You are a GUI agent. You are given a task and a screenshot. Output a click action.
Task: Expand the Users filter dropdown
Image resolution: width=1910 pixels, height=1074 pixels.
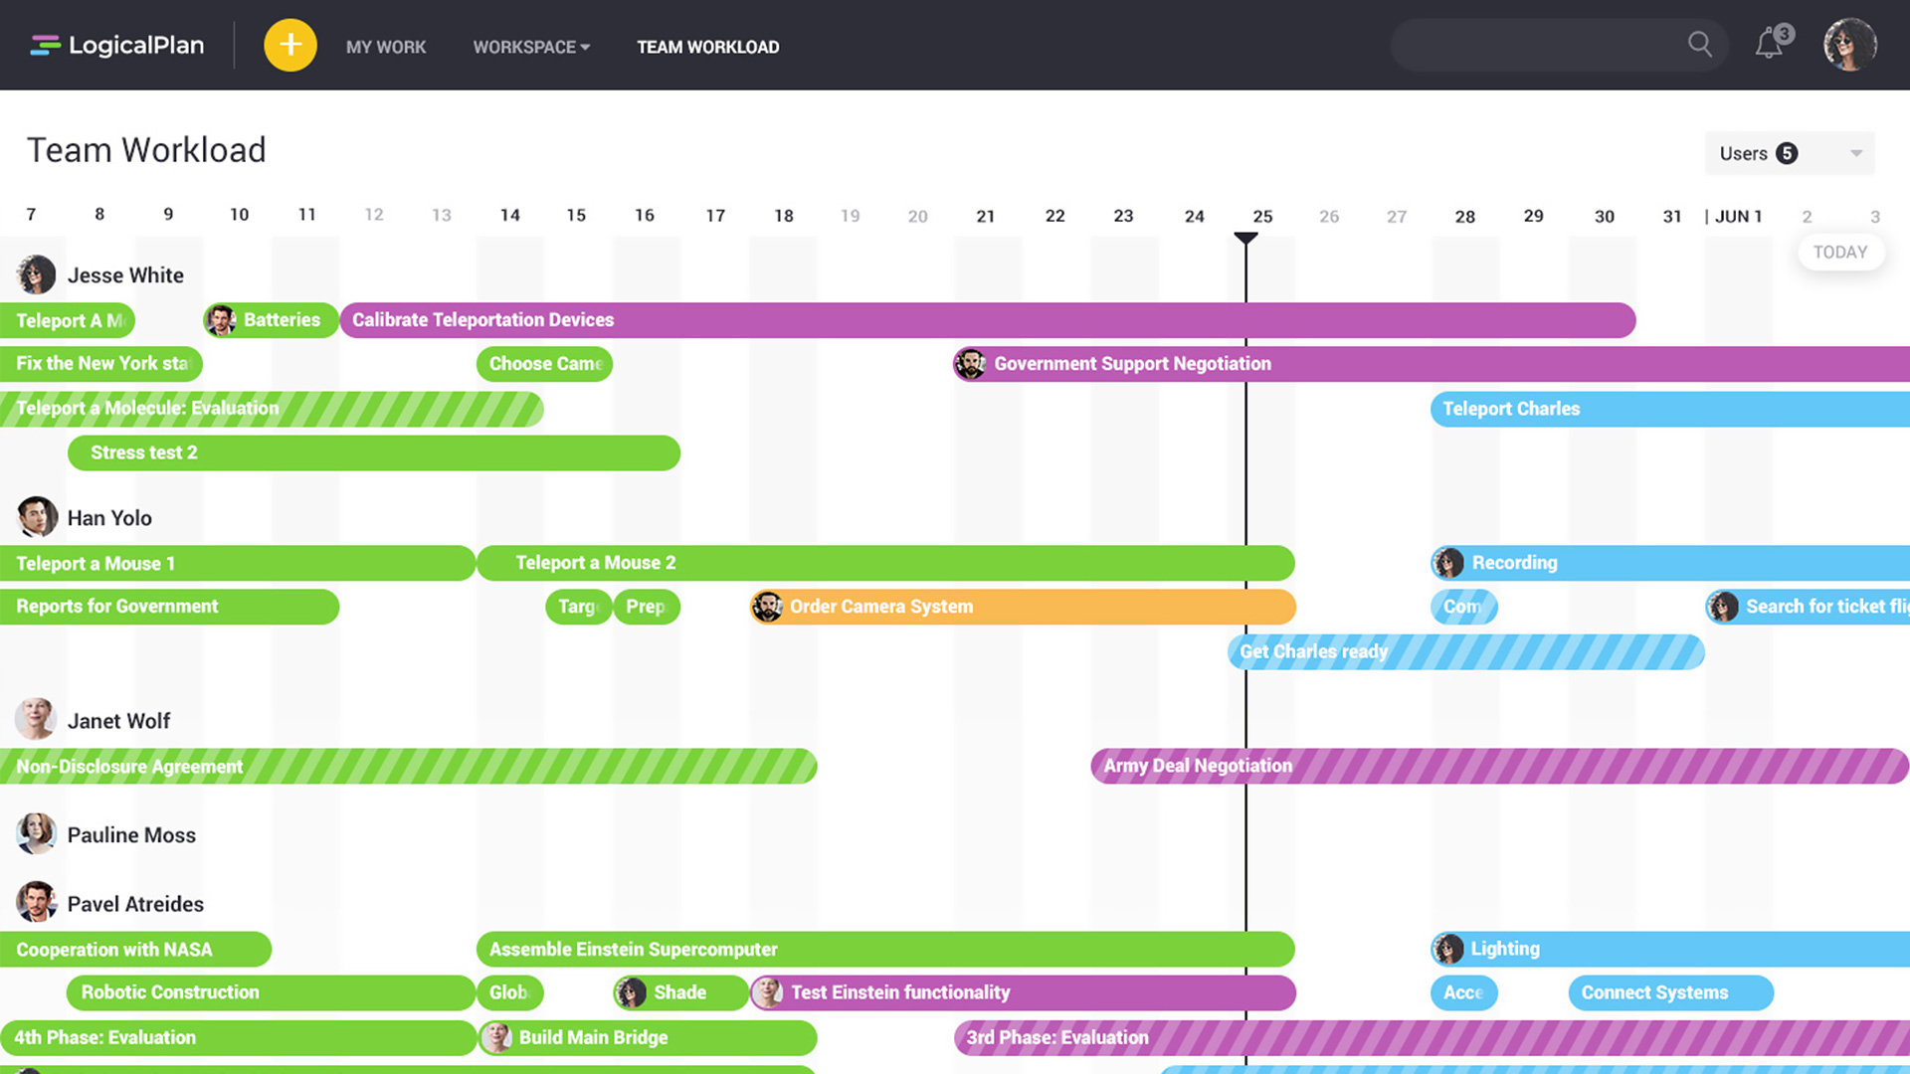click(x=1790, y=153)
